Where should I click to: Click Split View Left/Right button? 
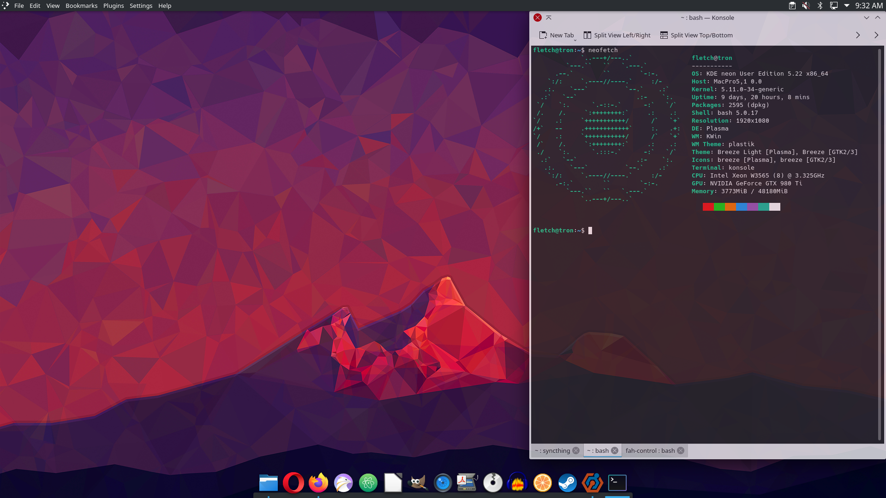[617, 35]
